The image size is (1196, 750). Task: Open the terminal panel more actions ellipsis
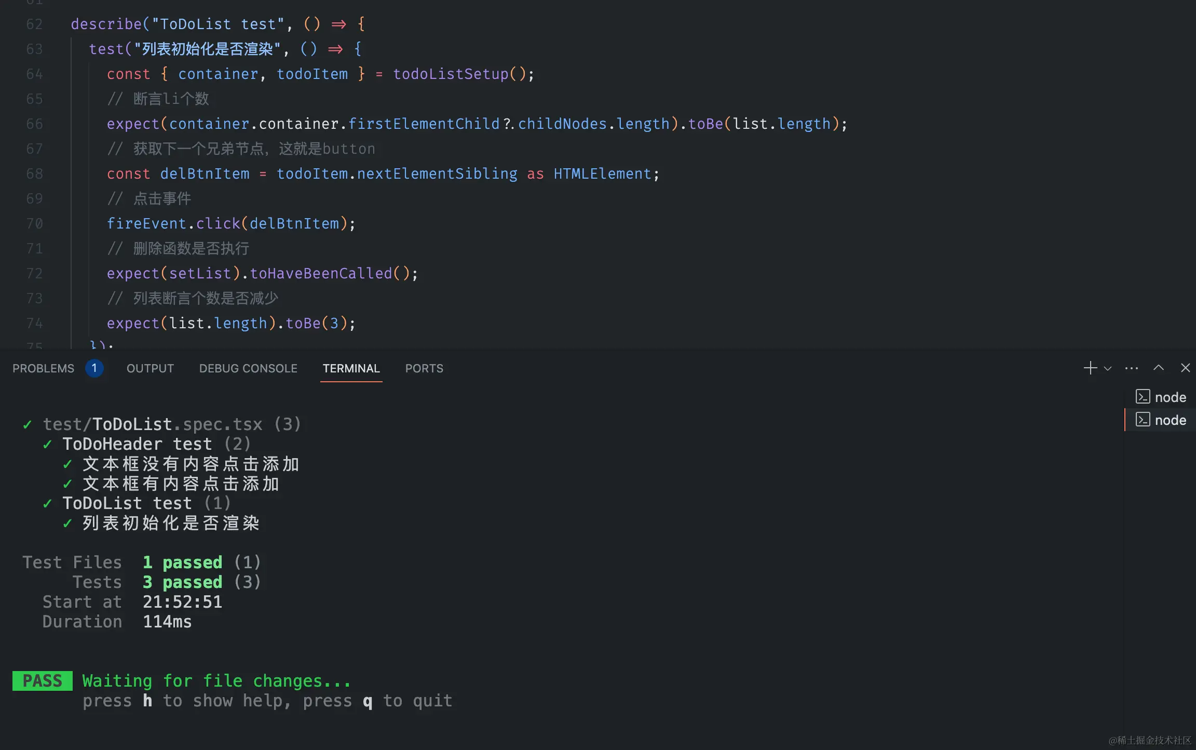pos(1132,368)
